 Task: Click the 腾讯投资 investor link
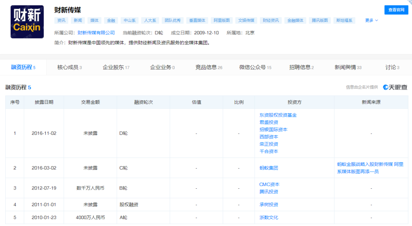click(269, 192)
